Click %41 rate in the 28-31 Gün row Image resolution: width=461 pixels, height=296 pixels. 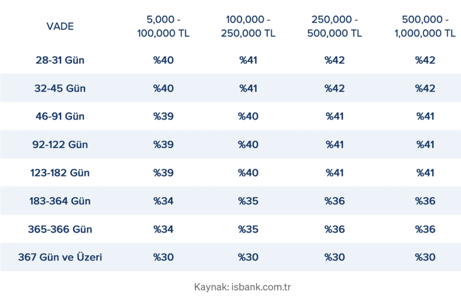(248, 60)
